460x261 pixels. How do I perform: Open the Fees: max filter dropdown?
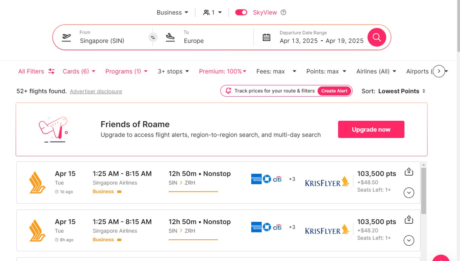(276, 72)
